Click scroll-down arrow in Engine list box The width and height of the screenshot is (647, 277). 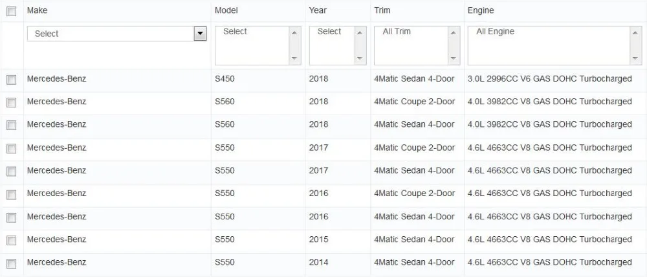[x=635, y=58]
